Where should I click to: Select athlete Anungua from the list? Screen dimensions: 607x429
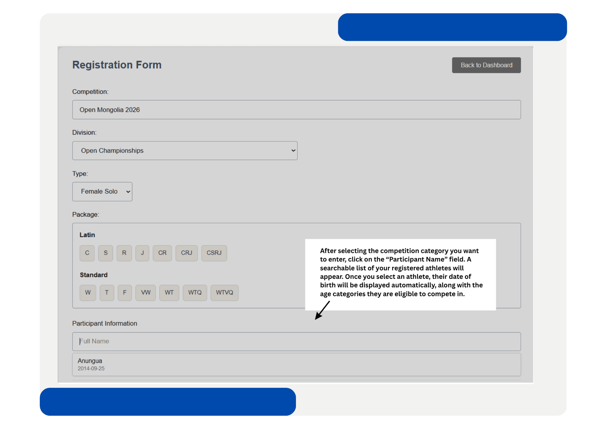click(x=296, y=364)
